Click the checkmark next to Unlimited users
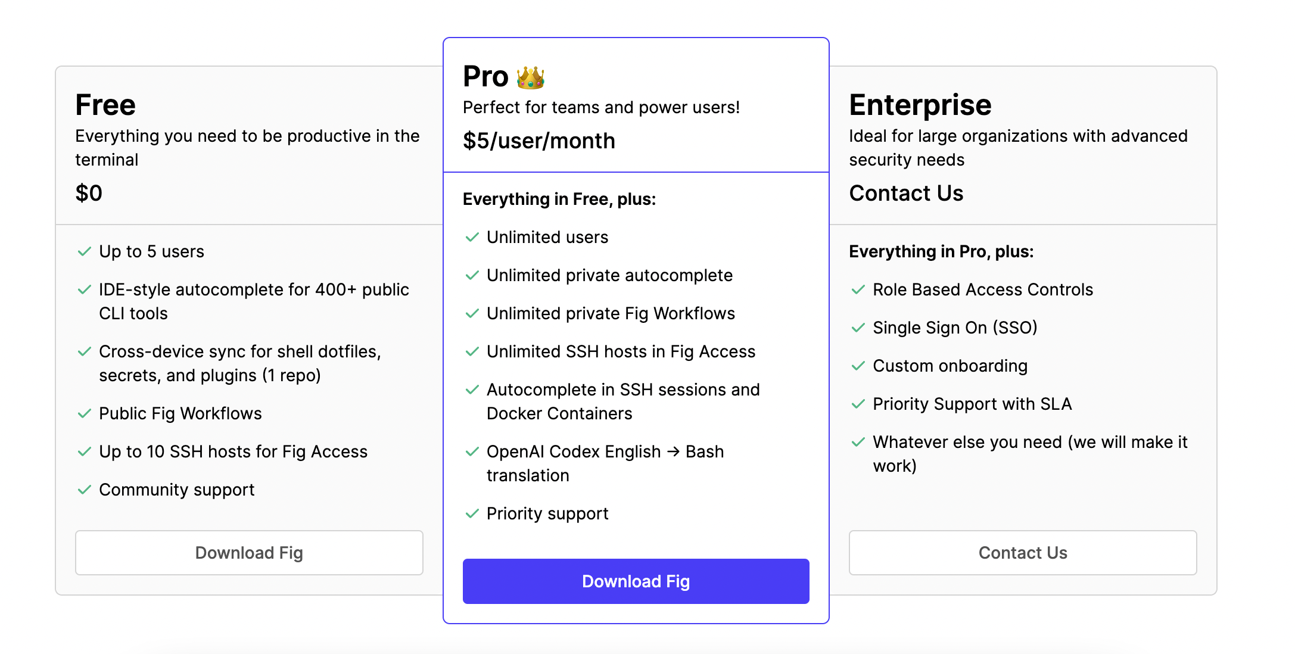 pos(472,238)
